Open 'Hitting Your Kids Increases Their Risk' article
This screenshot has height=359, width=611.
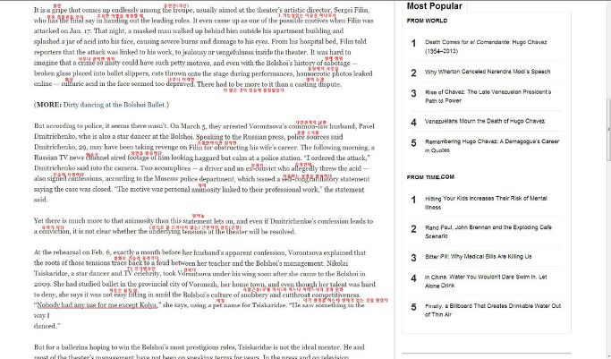(x=486, y=202)
